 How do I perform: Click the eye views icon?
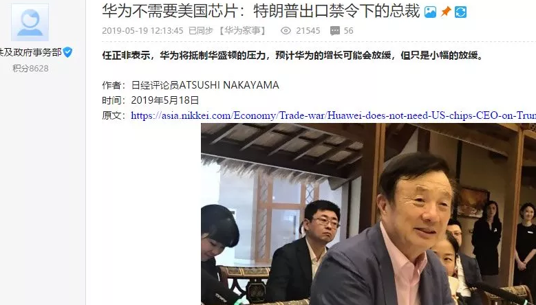(286, 31)
